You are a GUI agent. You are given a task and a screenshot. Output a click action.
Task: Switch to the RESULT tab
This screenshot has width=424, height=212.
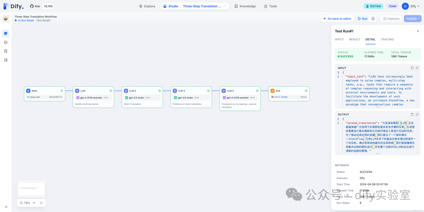tap(355, 40)
